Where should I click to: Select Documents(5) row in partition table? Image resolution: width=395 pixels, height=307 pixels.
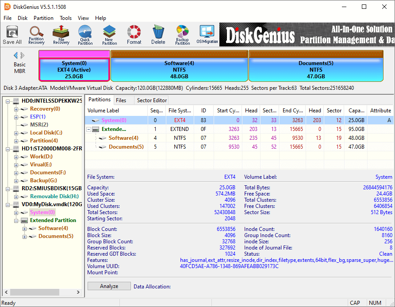coord(126,147)
